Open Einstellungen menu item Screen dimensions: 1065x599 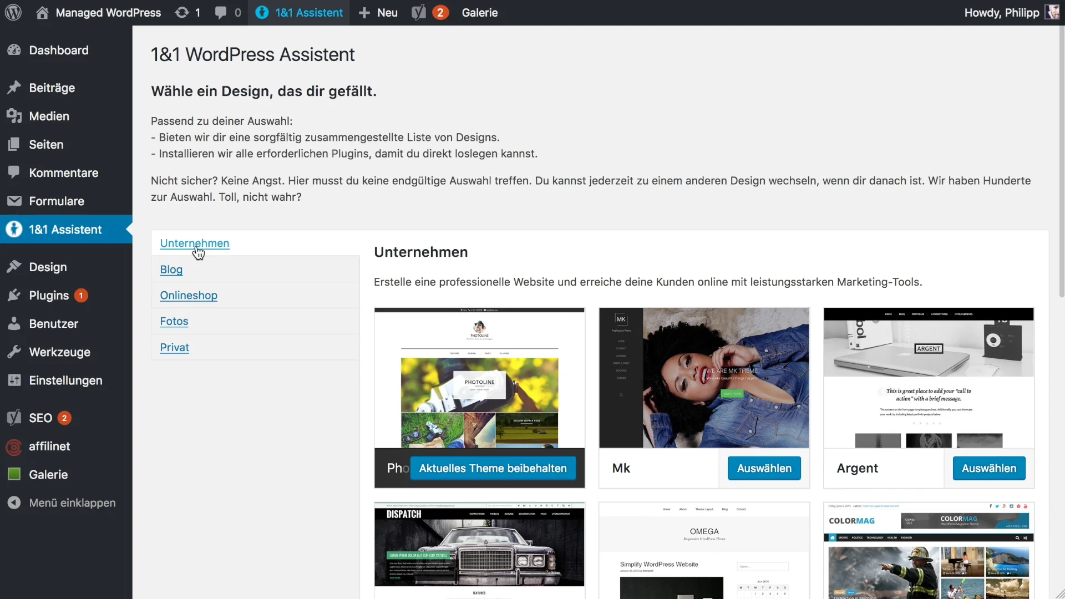point(65,380)
